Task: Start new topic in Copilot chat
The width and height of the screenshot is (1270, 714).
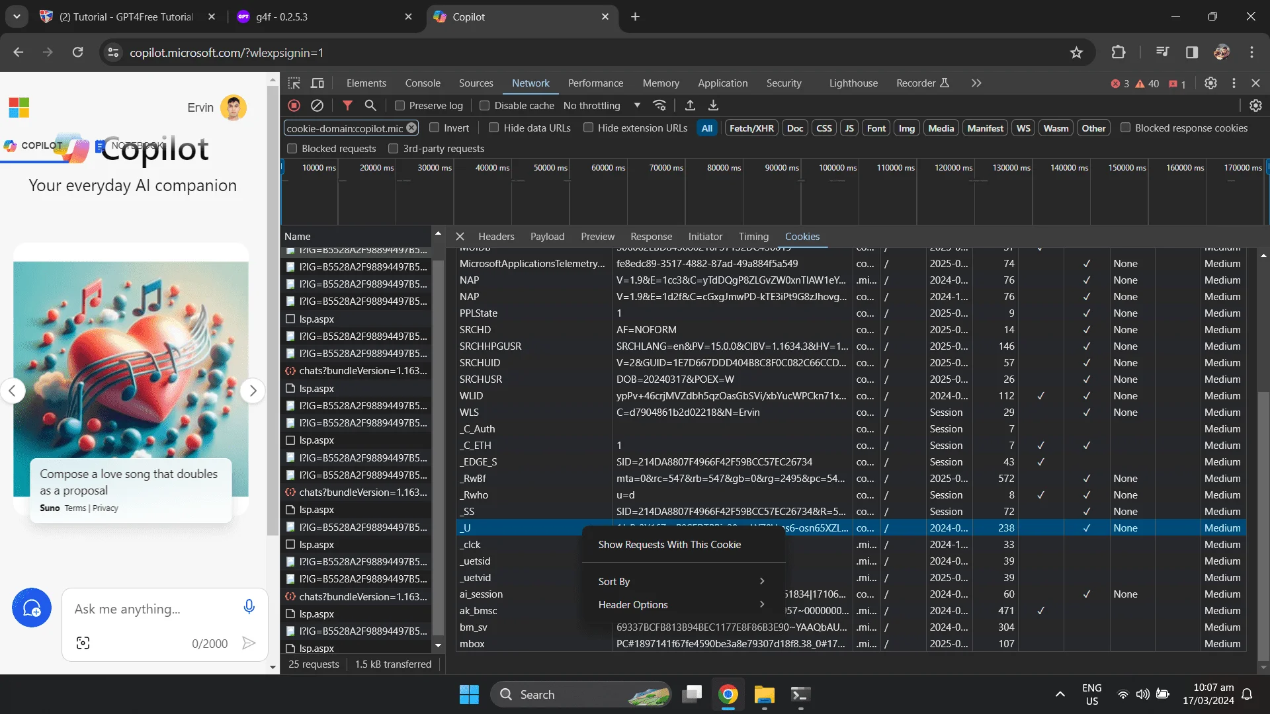Action: (32, 608)
